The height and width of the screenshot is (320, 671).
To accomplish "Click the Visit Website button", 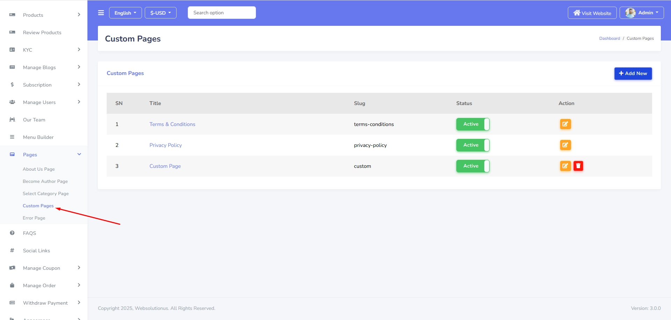I will tap(592, 13).
